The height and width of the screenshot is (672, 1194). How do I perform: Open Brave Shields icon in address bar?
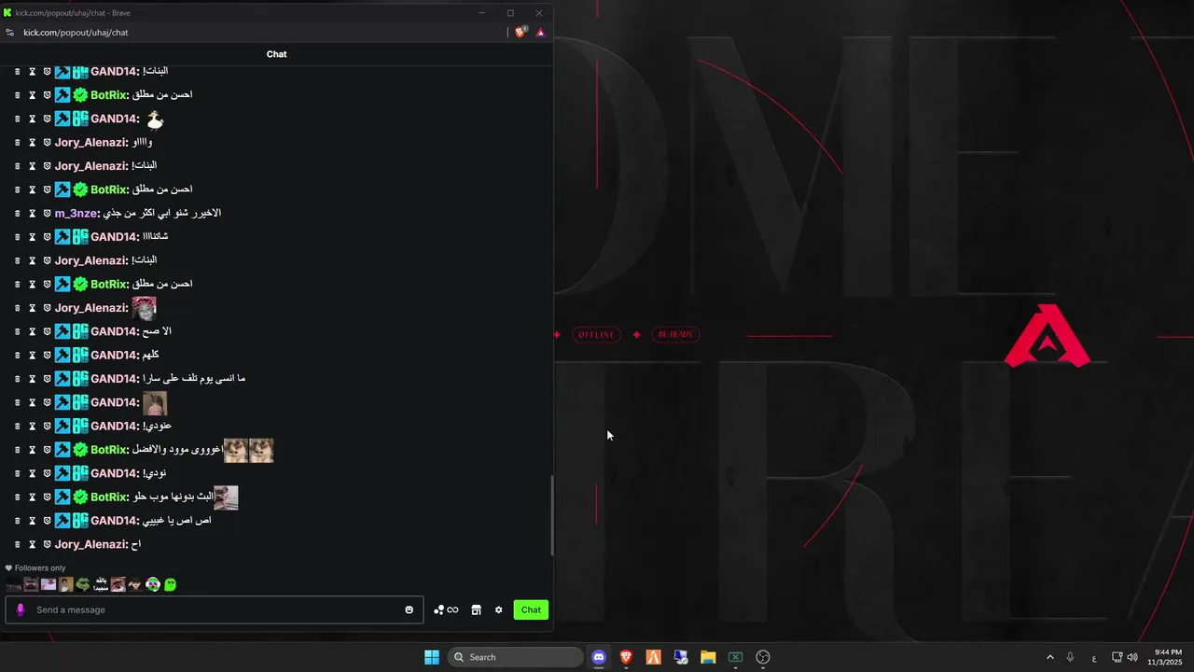coord(521,32)
